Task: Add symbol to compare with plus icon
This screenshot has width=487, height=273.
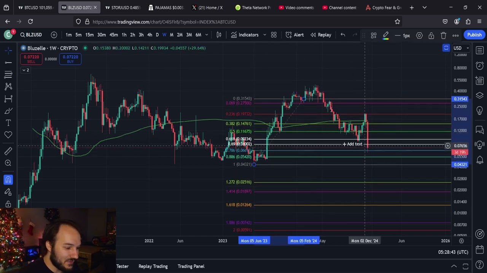Action: pos(54,35)
